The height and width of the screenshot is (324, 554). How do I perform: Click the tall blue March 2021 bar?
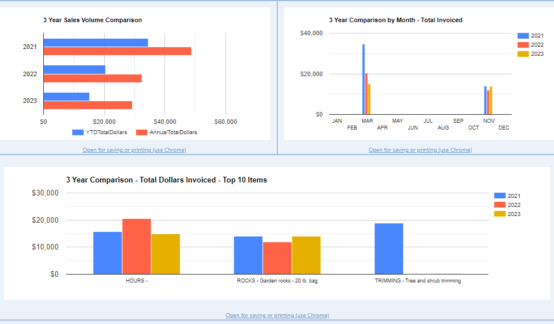point(363,80)
